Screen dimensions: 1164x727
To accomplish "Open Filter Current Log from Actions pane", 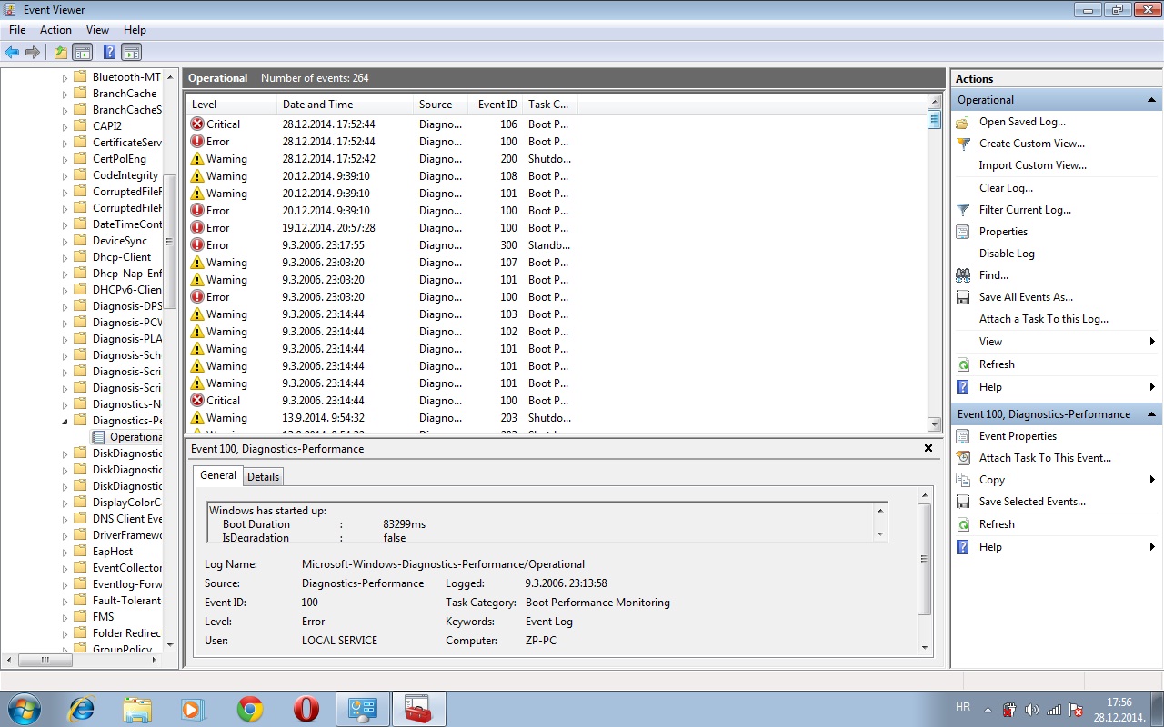I will [x=1025, y=210].
